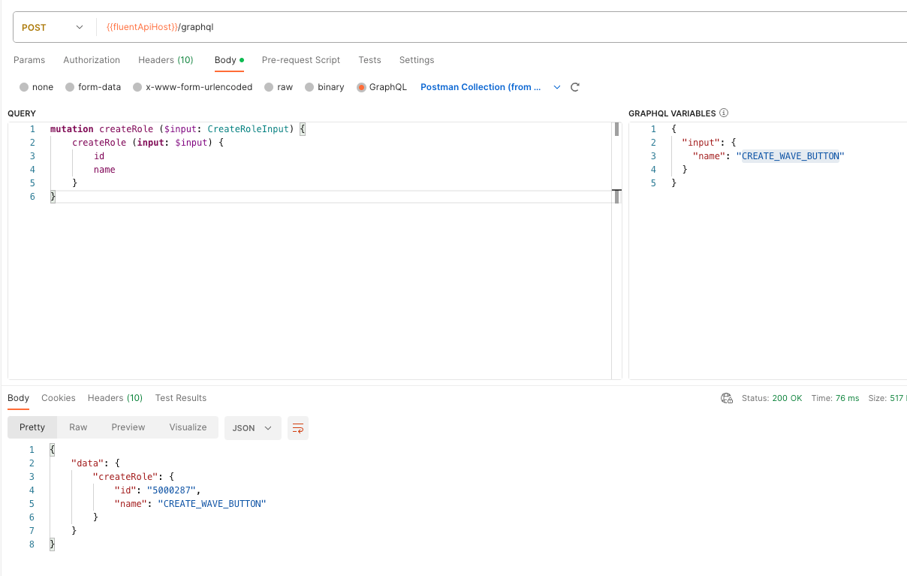Screen dimensions: 907x576
Task: Click the network globe icon near Status
Action: click(726, 398)
